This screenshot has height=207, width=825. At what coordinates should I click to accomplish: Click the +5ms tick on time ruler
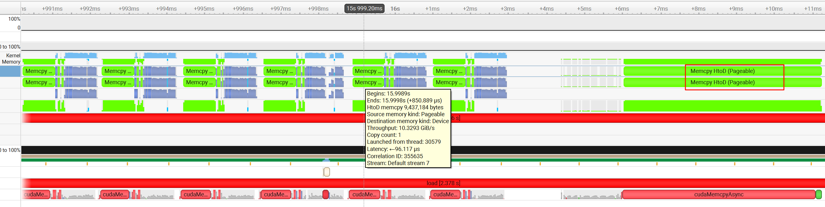[584, 9]
